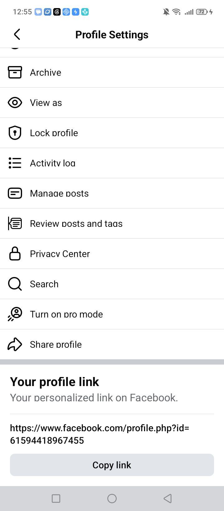Viewport: 224px width, 511px height.
Task: Copy the profile link
Action: coord(112,465)
